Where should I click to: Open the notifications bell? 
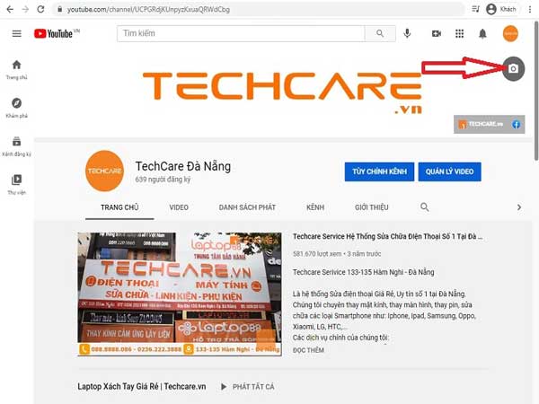click(x=483, y=33)
